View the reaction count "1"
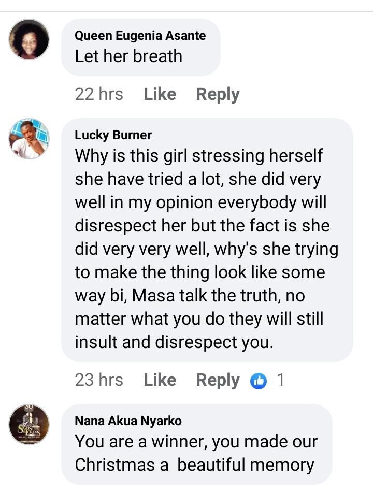Image resolution: width=373 pixels, height=493 pixels. pyautogui.click(x=280, y=381)
